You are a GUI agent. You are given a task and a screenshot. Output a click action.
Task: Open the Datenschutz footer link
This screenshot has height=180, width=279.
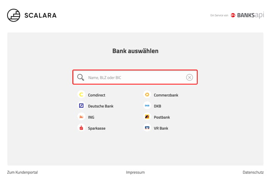coord(253,173)
